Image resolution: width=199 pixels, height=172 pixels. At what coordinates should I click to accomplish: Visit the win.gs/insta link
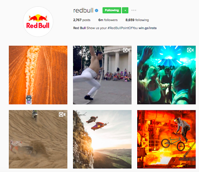coord(147,28)
